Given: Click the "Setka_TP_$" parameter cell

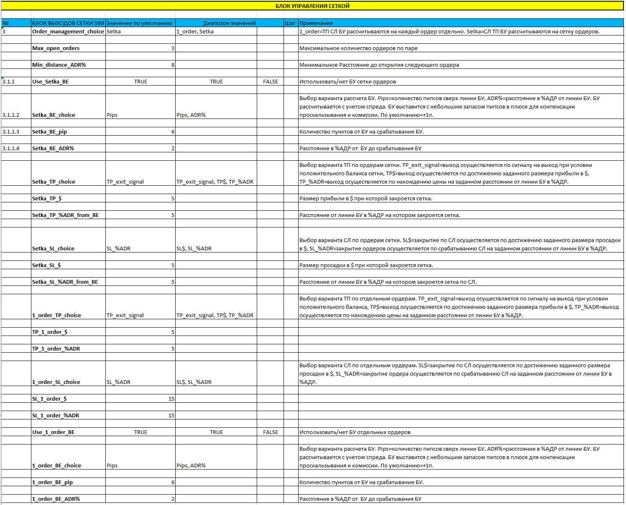Looking at the screenshot, I should [x=68, y=198].
